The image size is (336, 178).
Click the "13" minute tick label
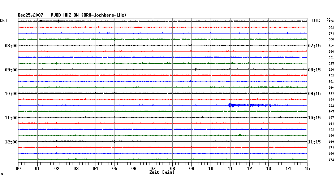[269, 169]
